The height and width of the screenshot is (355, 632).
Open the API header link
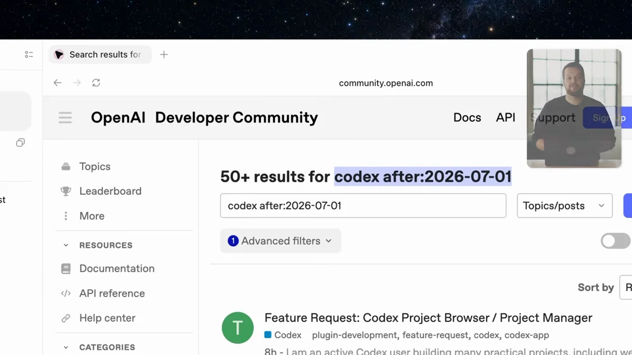click(x=506, y=117)
